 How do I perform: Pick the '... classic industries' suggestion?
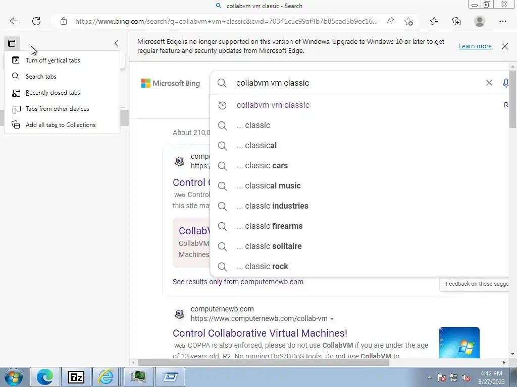359,206
